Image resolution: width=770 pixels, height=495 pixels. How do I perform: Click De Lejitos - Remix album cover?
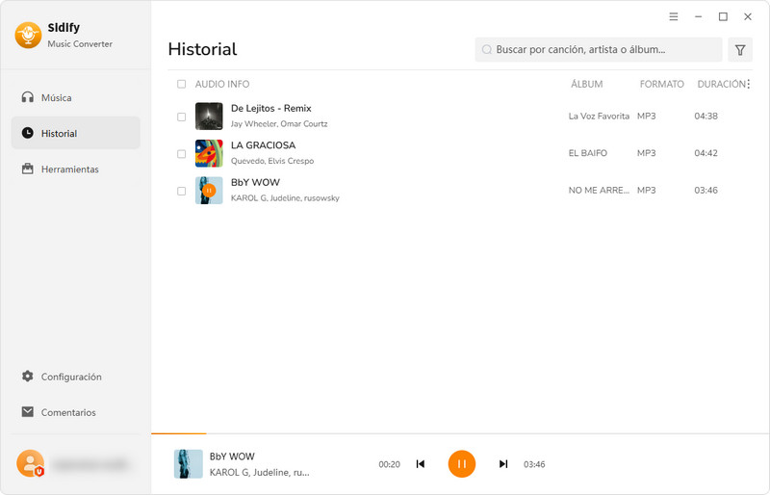(x=209, y=116)
